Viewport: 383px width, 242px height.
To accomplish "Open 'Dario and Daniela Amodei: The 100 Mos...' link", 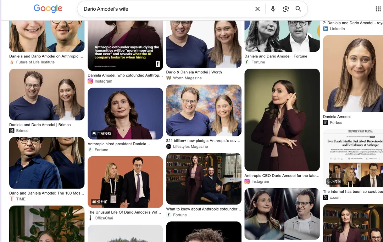I will click(x=47, y=193).
